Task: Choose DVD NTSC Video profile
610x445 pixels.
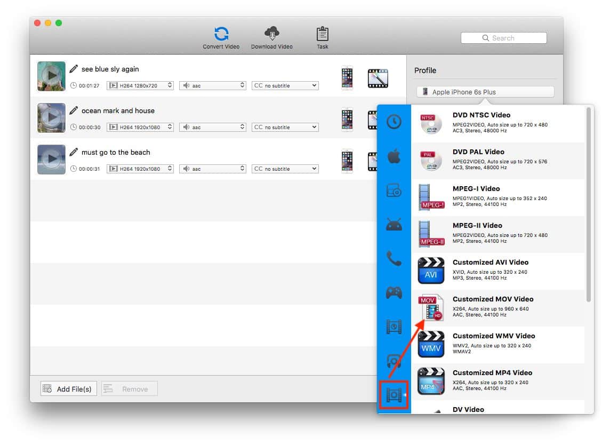Action: (498, 123)
